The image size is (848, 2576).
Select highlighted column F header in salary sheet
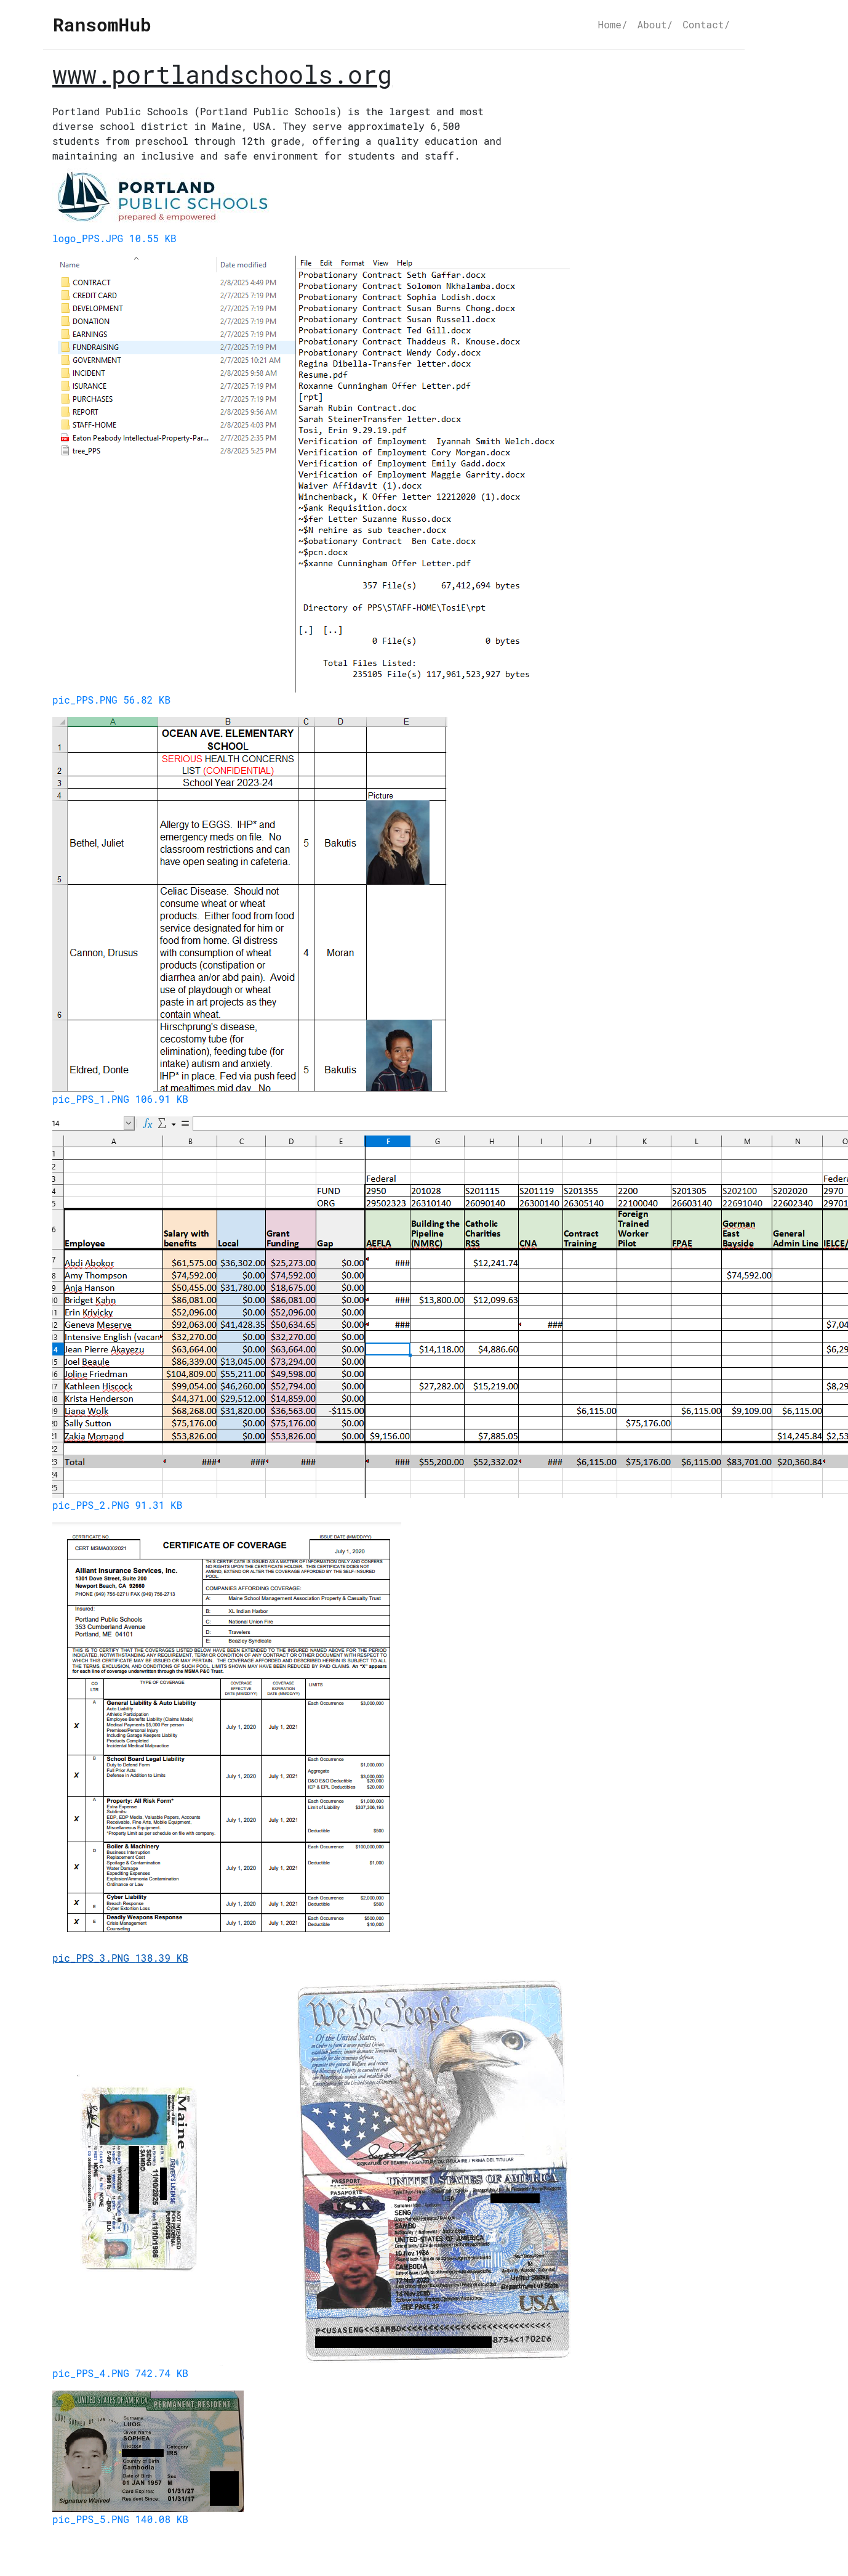(388, 1141)
